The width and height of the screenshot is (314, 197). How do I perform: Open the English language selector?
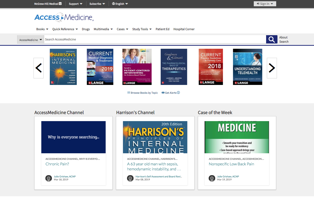[x=120, y=4]
